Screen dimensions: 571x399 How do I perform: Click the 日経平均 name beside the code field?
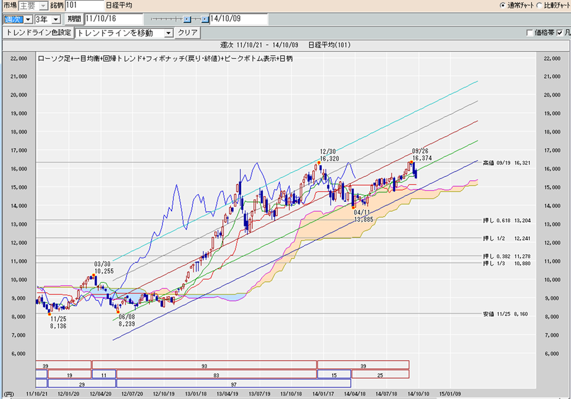click(119, 5)
